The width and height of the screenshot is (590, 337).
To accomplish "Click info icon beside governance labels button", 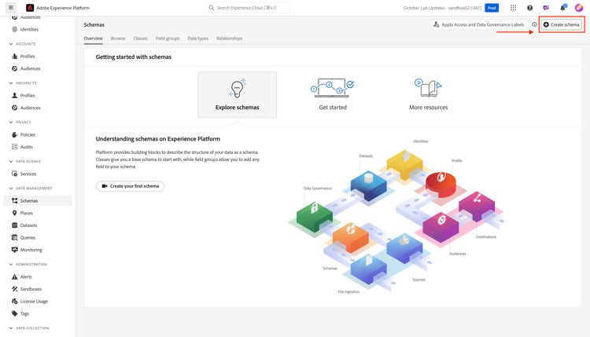I will tap(534, 24).
